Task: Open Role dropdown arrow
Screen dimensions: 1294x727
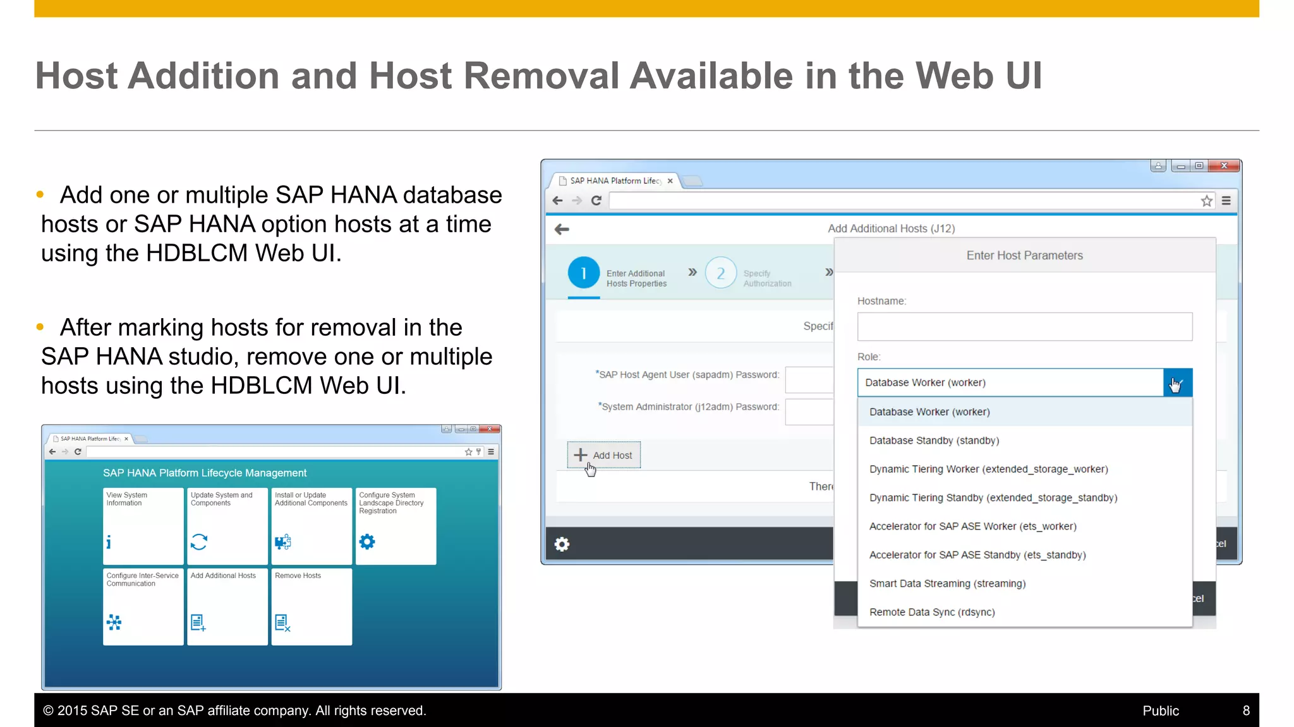Action: coord(1178,382)
